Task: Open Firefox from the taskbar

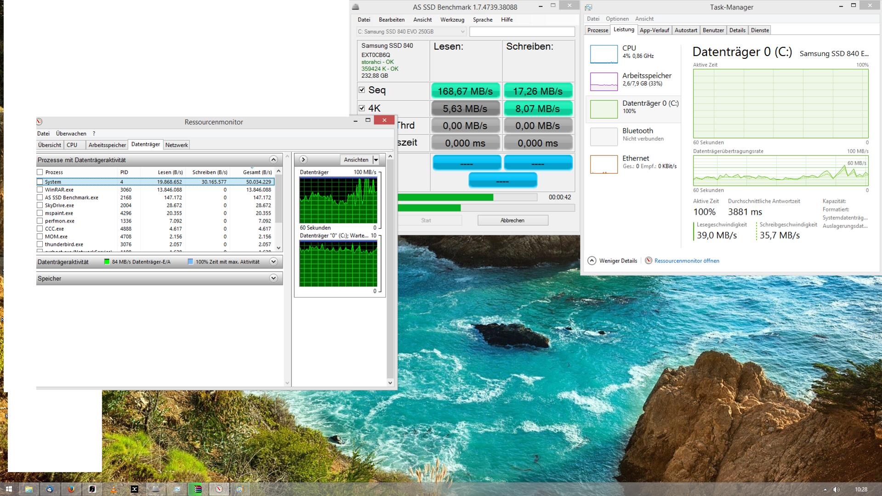Action: point(71,489)
